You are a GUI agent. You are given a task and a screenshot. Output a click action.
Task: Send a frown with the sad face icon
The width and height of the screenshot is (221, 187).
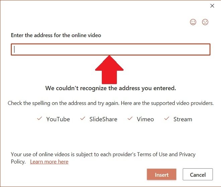point(205,22)
